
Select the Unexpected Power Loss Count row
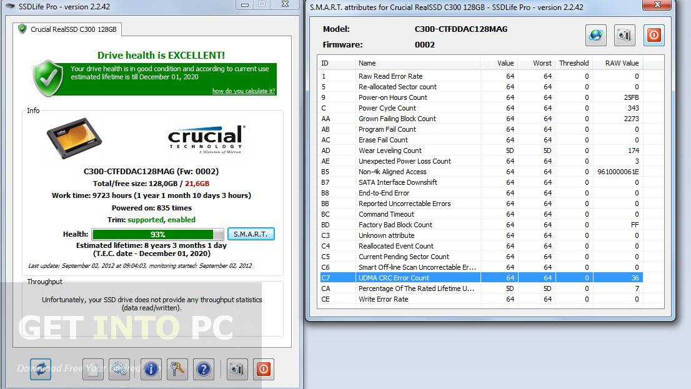tap(480, 161)
